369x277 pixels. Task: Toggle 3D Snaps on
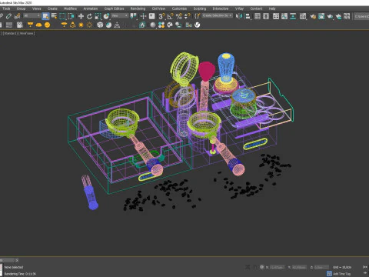tap(161, 16)
